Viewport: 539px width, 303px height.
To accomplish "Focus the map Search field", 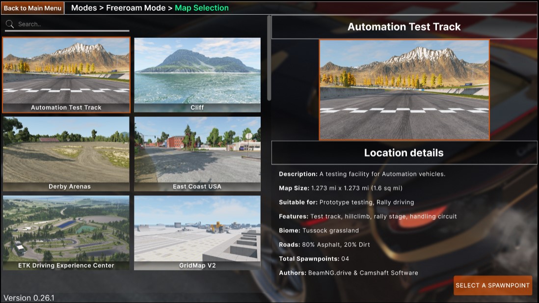I will pos(67,25).
